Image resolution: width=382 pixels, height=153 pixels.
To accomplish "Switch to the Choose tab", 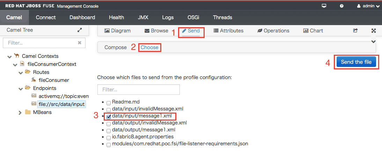I will pyautogui.click(x=149, y=47).
